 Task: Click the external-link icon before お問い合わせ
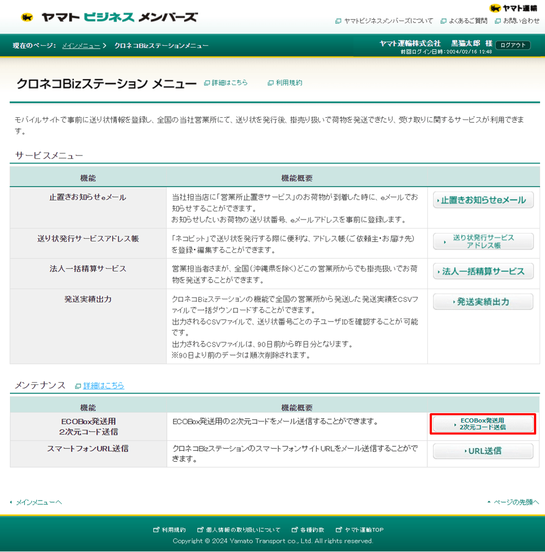point(498,22)
